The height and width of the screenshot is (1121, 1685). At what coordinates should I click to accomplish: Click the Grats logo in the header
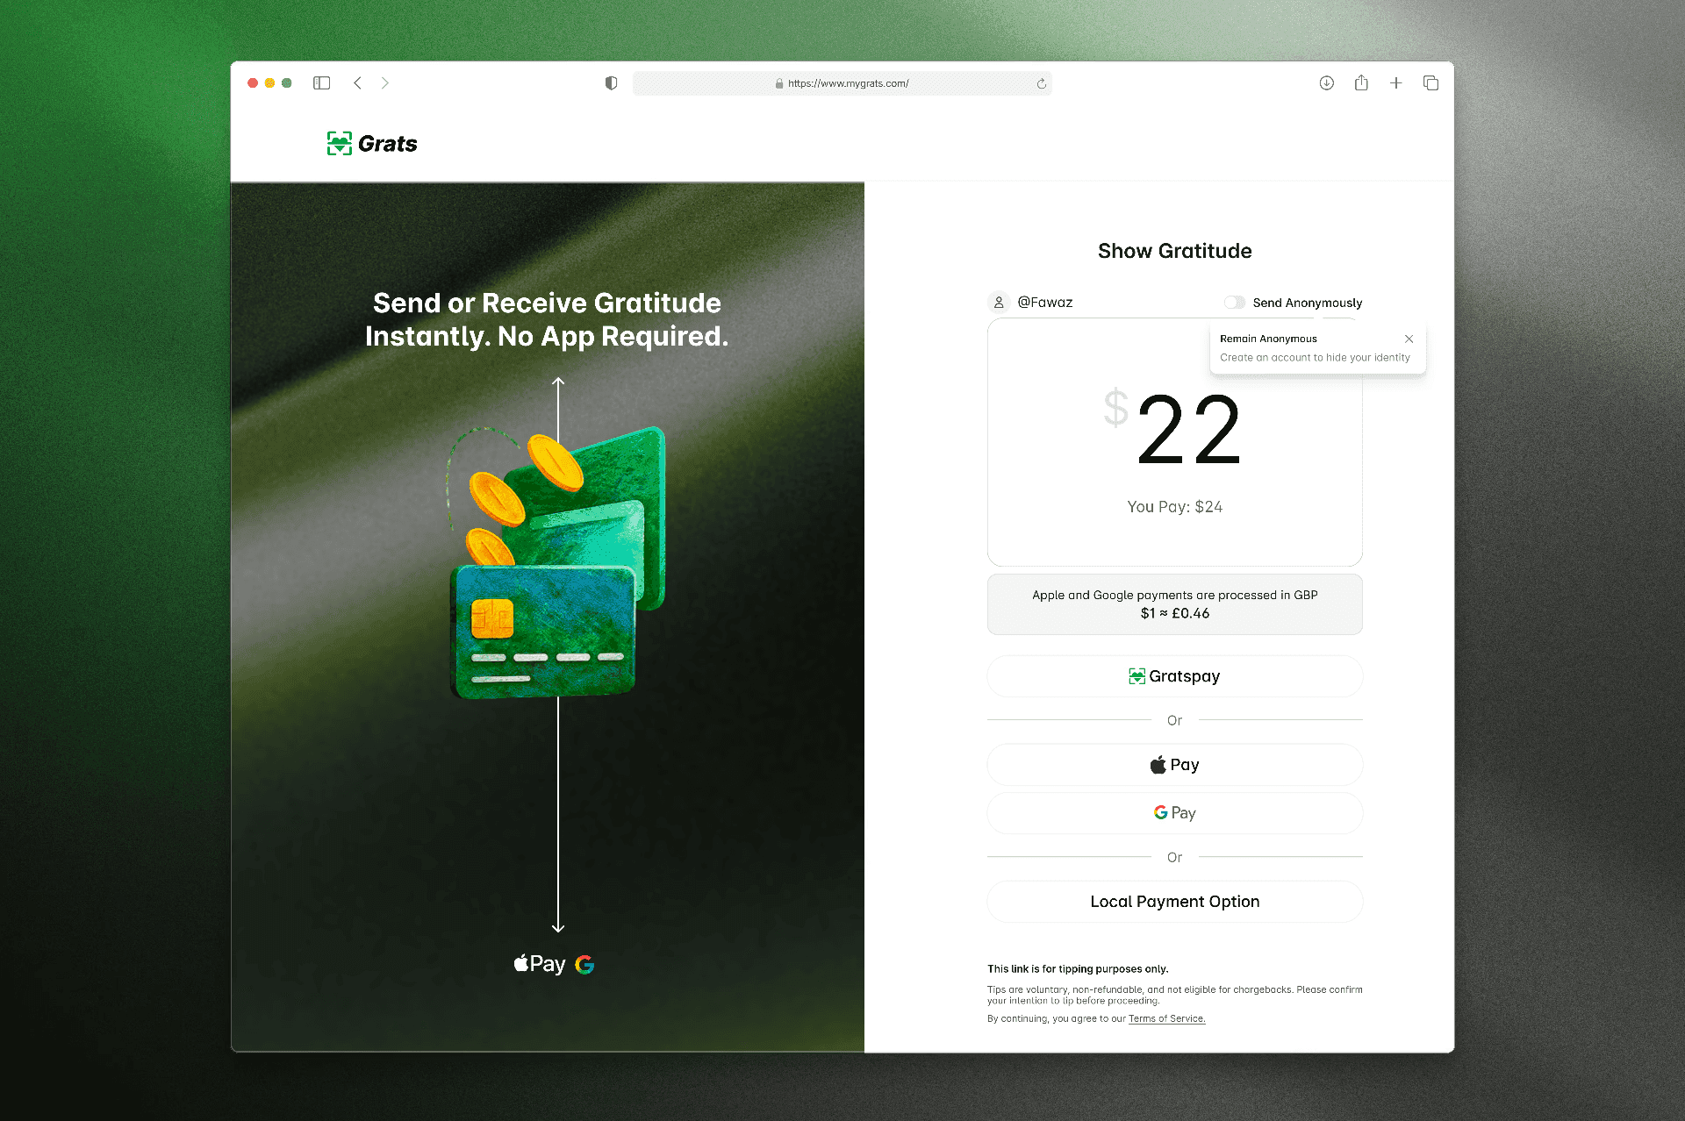coord(372,144)
